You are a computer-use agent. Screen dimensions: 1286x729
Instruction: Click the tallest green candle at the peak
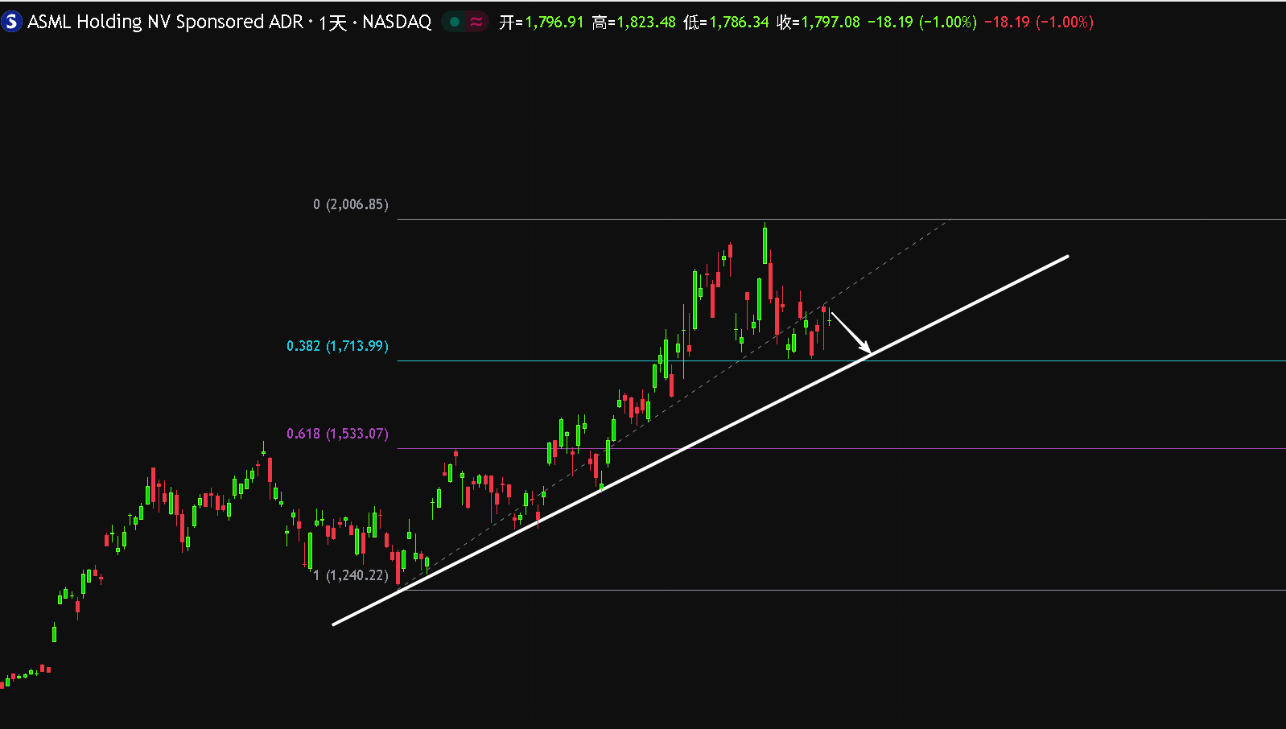[765, 244]
